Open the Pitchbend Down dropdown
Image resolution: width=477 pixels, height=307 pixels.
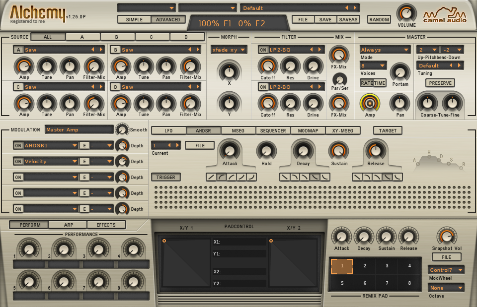click(x=452, y=50)
